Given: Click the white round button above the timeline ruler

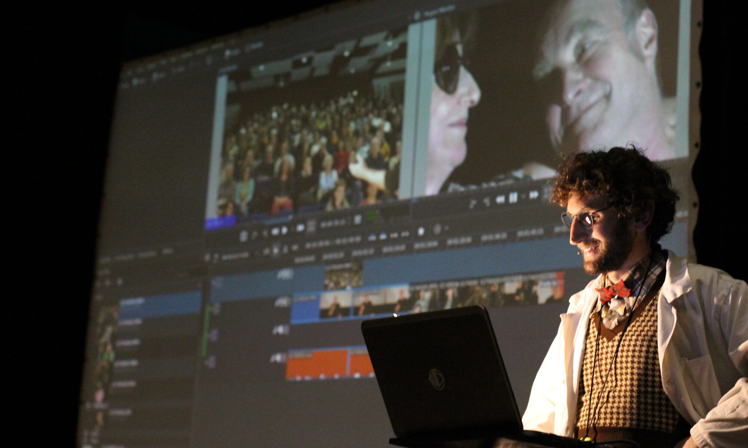Looking at the screenshot, I should coord(421,231).
